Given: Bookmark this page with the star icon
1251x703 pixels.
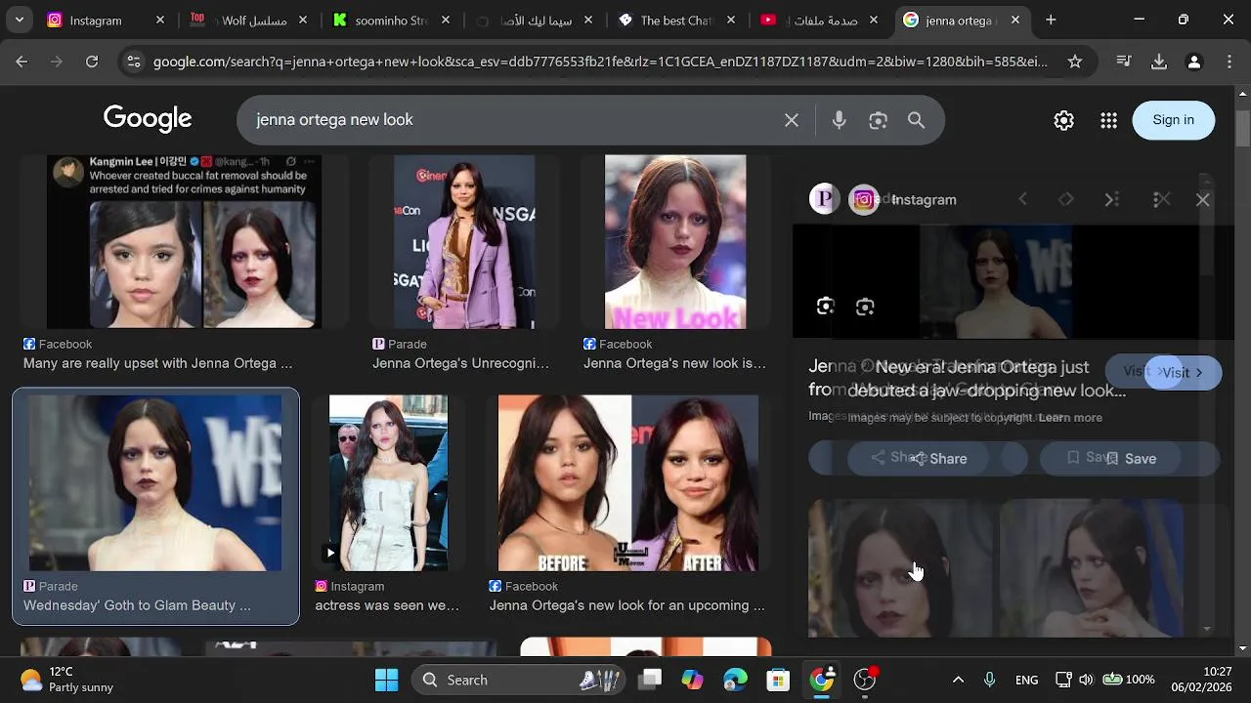Looking at the screenshot, I should tap(1075, 62).
